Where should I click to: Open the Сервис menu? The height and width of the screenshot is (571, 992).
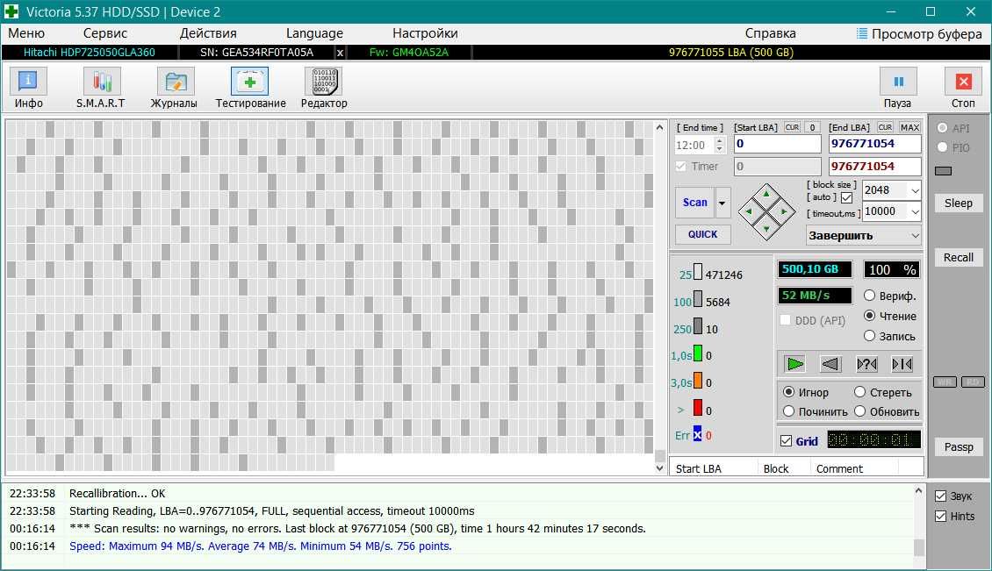click(x=105, y=33)
